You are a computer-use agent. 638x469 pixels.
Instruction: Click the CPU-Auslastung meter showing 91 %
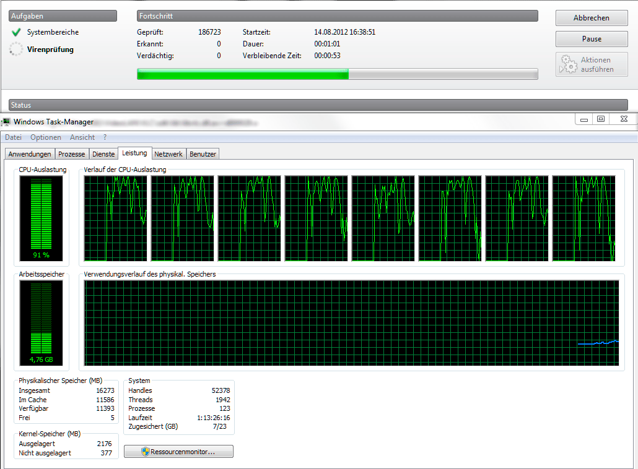[x=41, y=218]
